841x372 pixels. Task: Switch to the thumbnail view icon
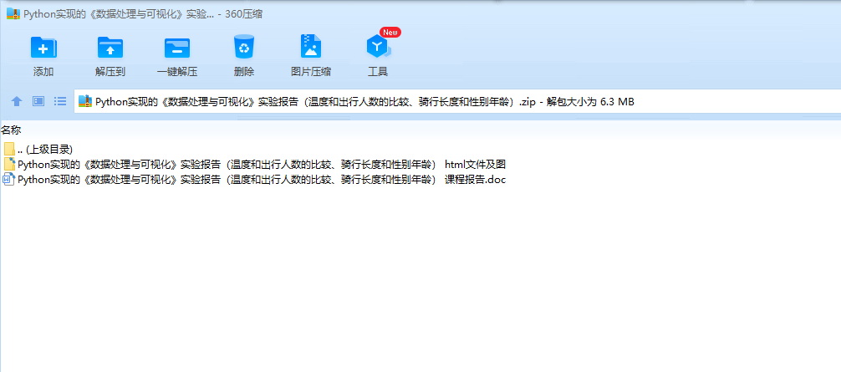(x=38, y=101)
